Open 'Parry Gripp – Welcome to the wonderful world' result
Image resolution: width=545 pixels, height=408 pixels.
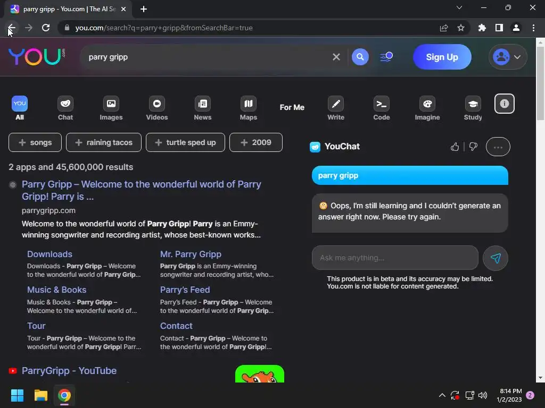pos(141,190)
